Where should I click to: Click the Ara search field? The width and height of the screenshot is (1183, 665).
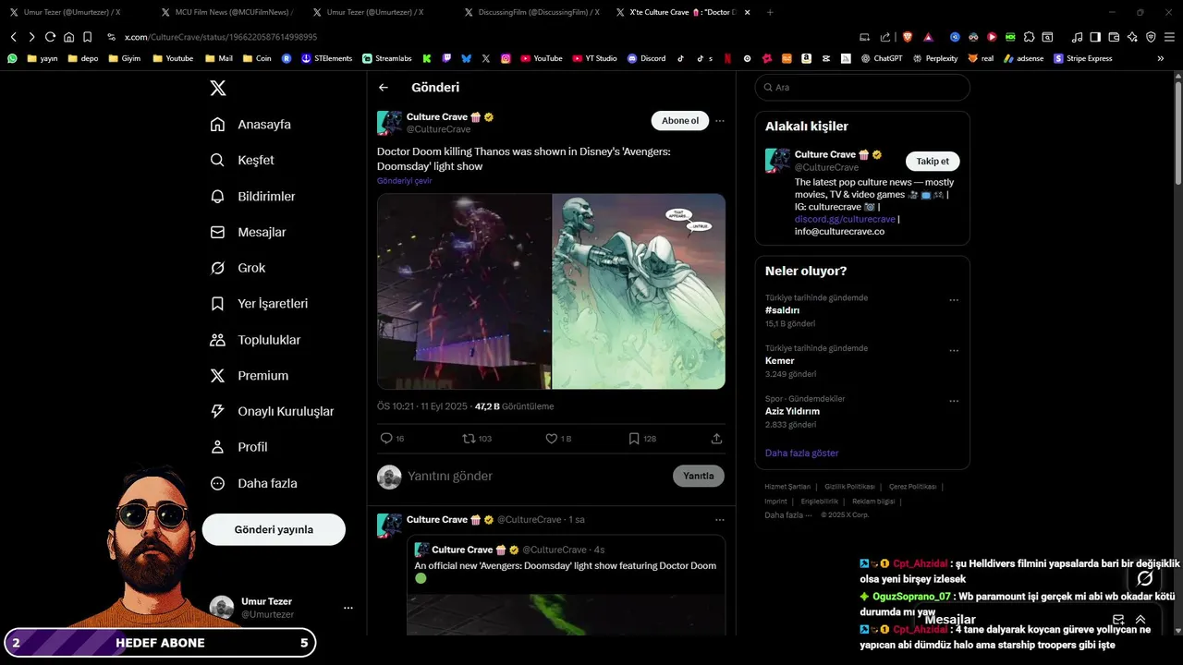(x=862, y=87)
